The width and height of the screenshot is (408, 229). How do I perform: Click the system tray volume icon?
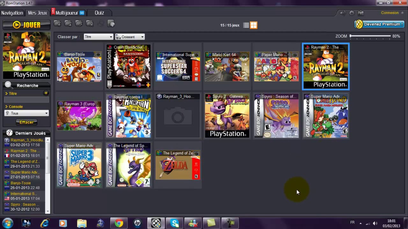click(x=375, y=223)
